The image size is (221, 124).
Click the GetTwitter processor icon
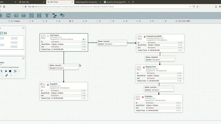[x=43, y=37]
